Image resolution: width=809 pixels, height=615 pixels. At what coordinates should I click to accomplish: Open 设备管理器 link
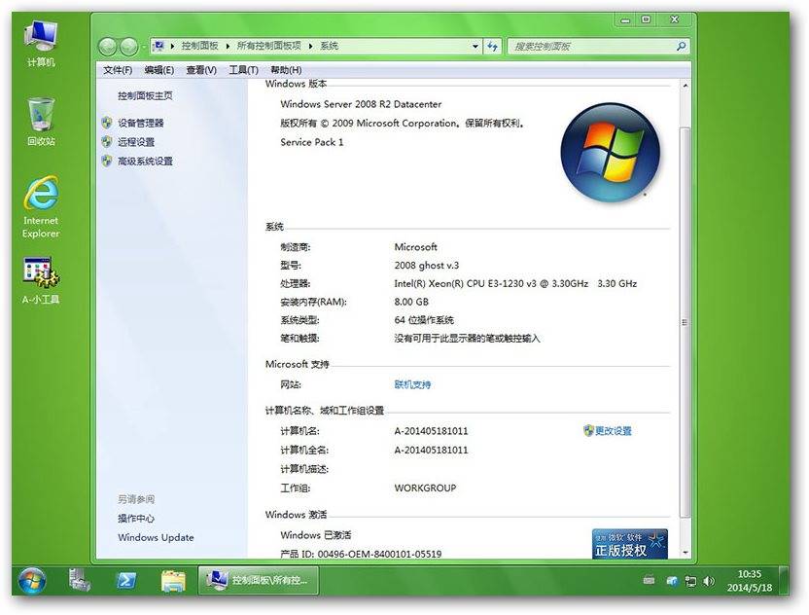(x=140, y=123)
